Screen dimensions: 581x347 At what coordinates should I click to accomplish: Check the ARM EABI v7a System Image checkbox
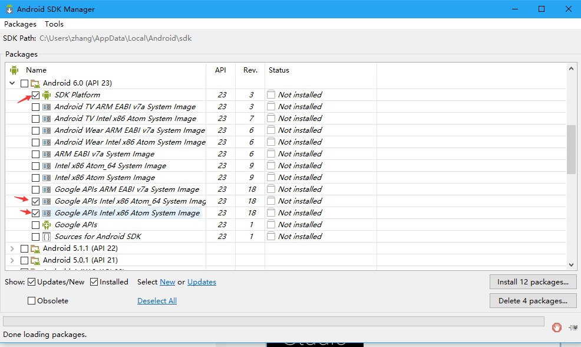click(35, 155)
